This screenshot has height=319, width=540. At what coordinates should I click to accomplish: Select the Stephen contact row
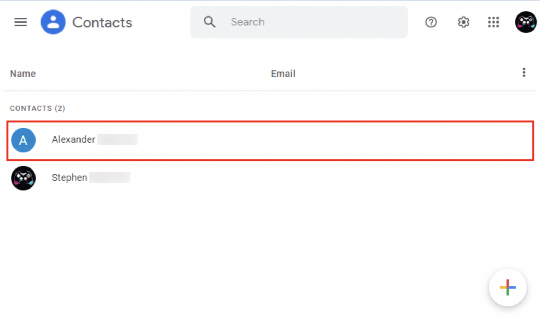246,178
